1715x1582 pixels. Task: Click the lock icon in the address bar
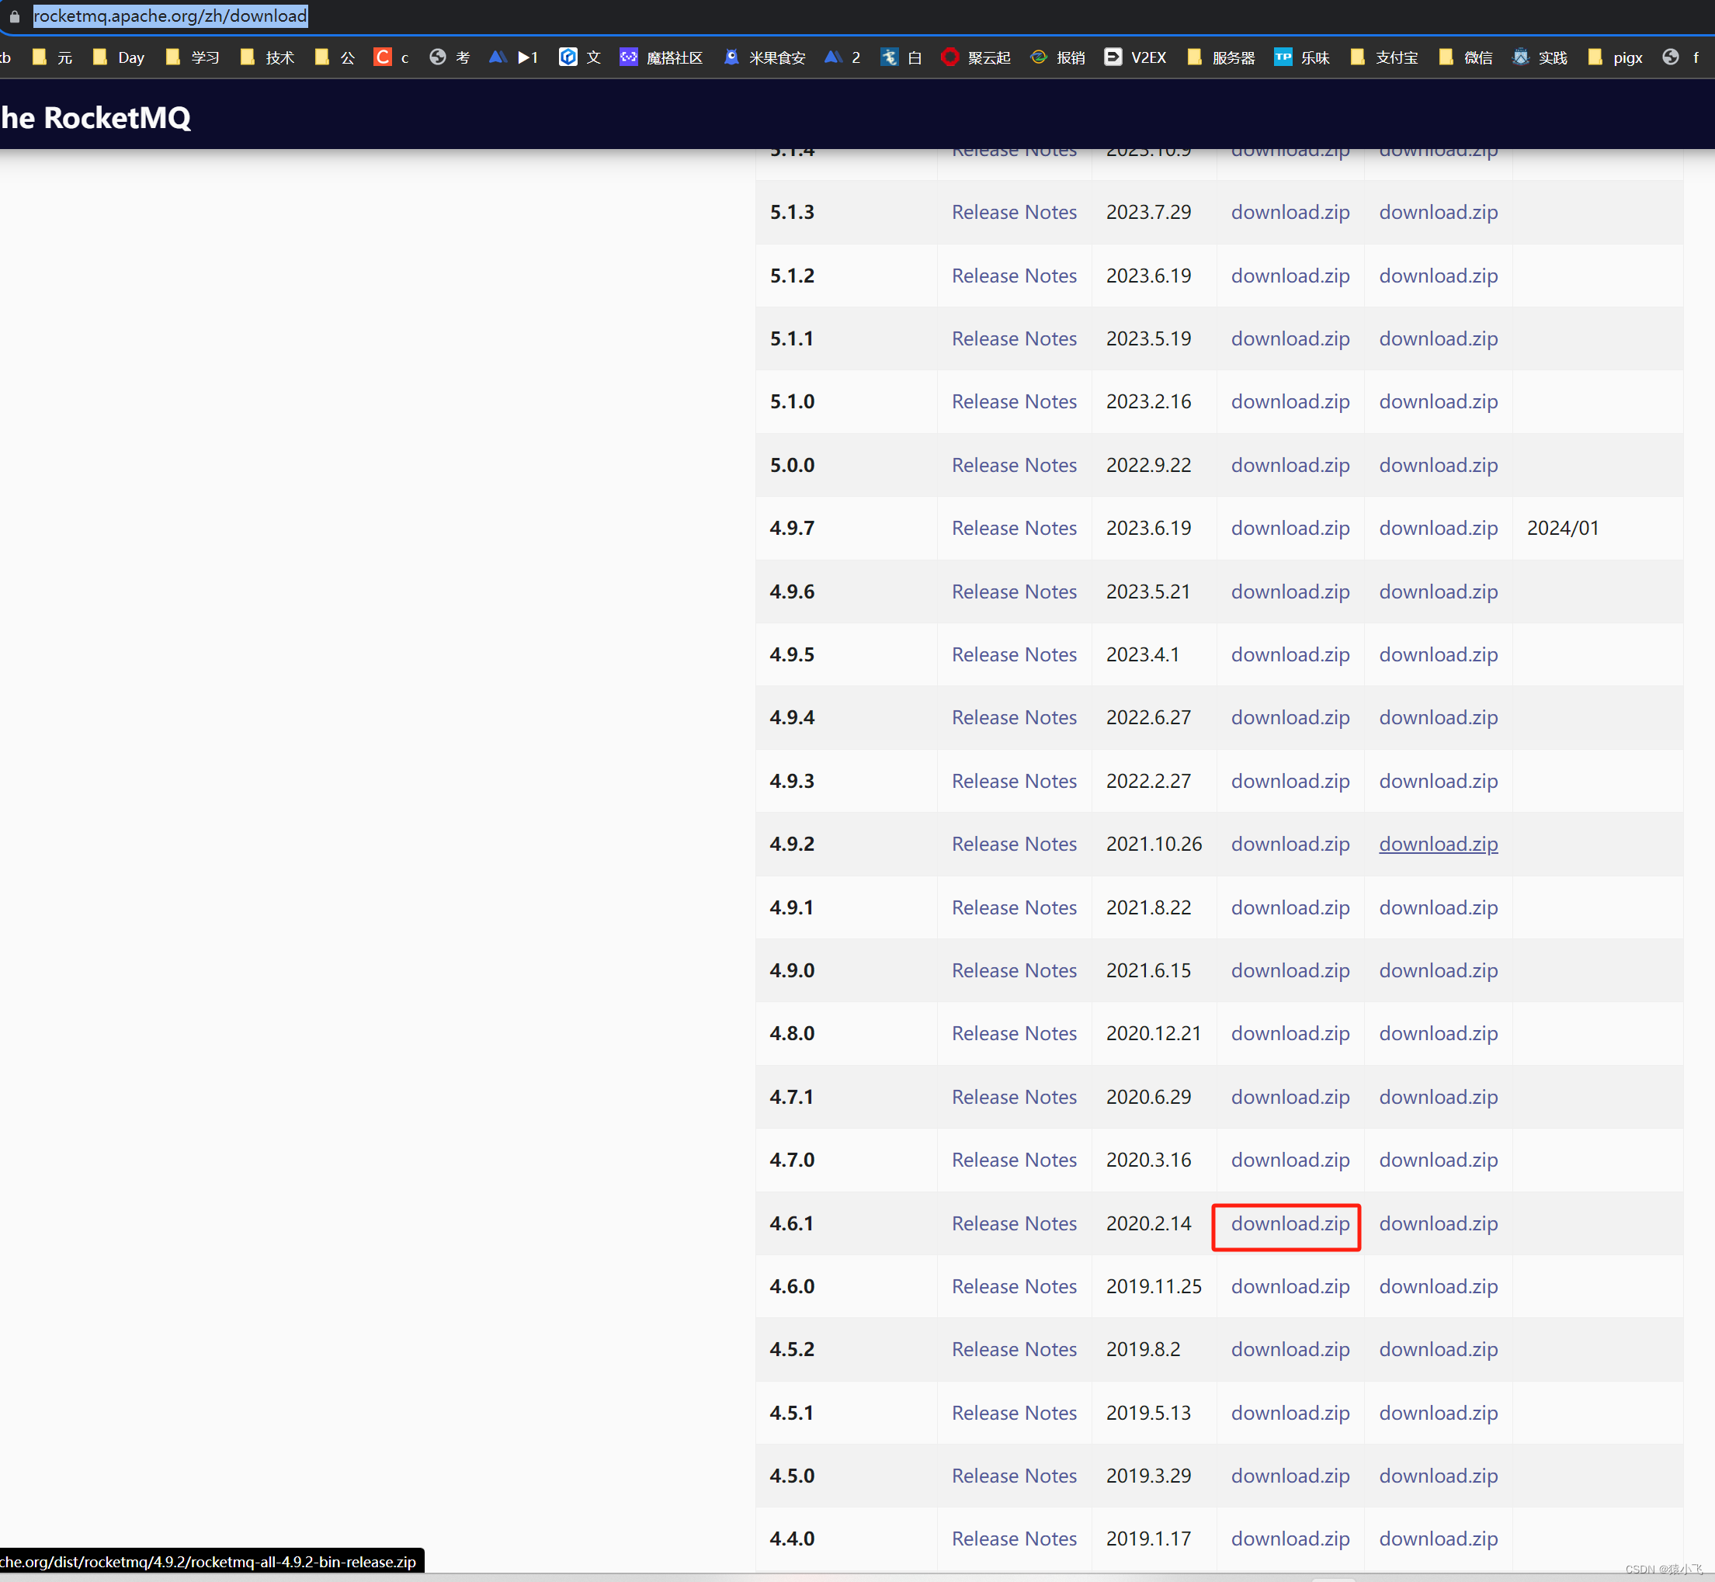pos(14,16)
